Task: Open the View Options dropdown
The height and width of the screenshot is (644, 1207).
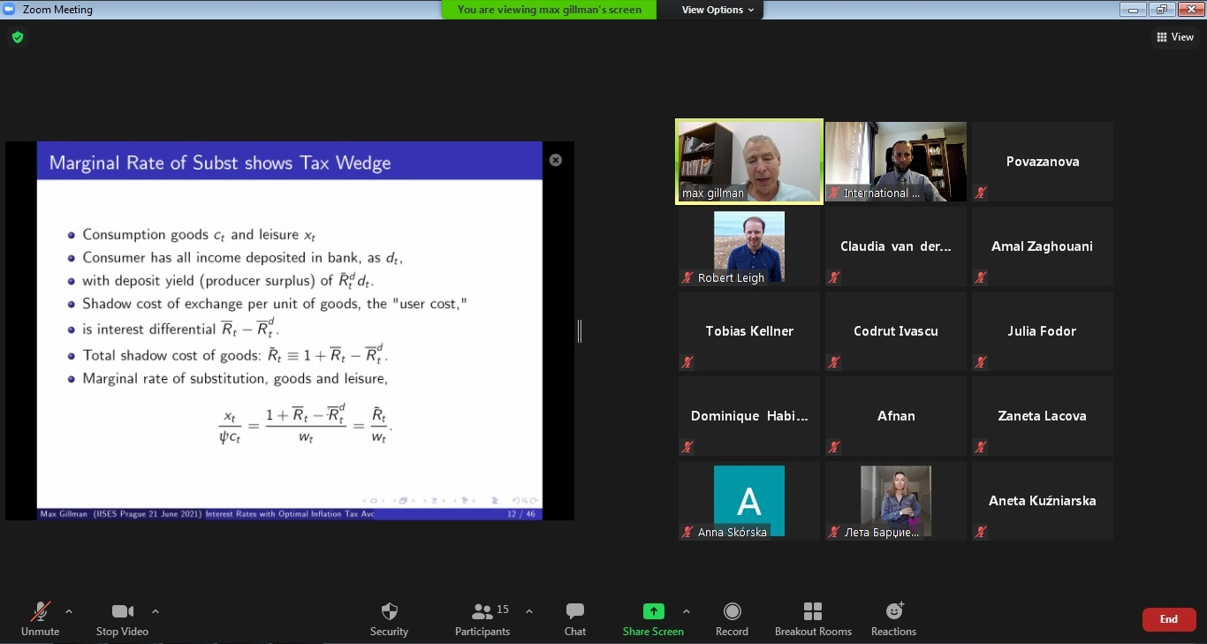Action: tap(717, 10)
